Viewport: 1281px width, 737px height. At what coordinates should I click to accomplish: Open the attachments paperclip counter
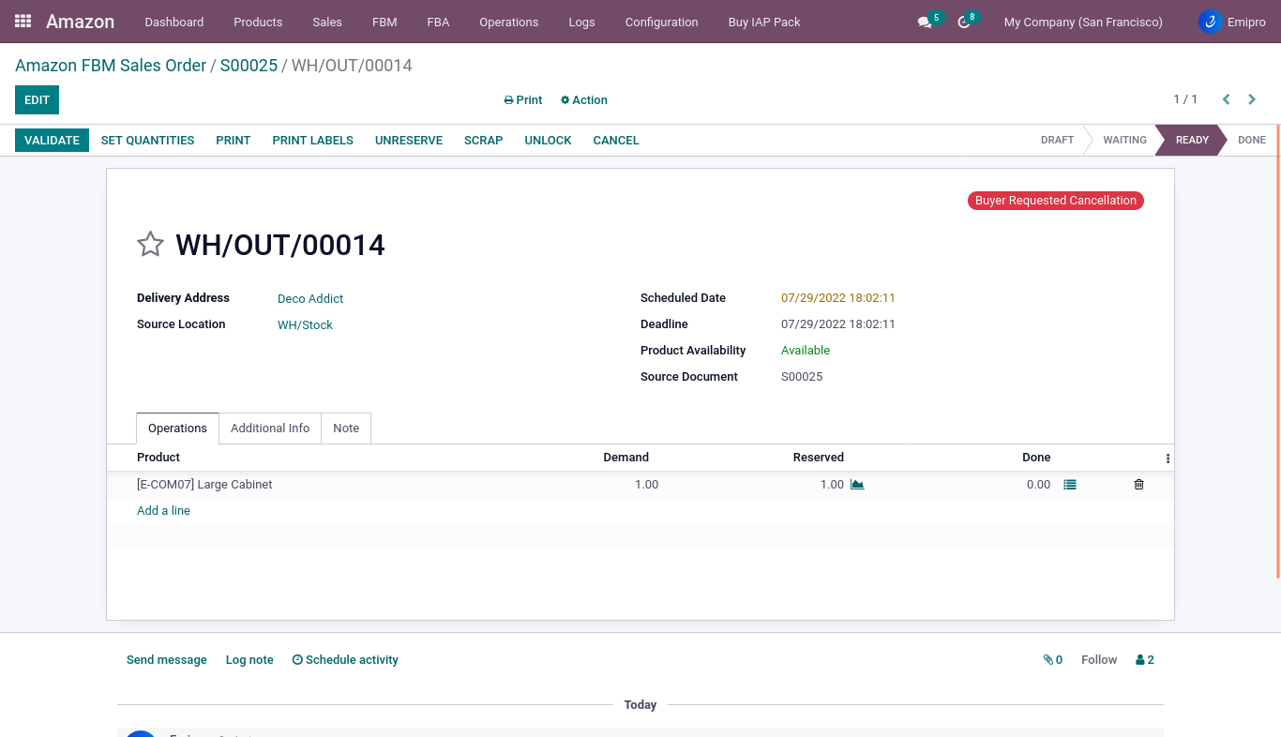tap(1052, 660)
